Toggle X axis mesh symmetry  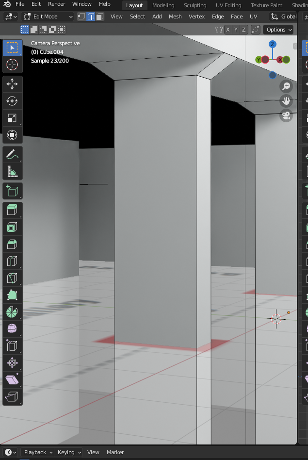(228, 30)
